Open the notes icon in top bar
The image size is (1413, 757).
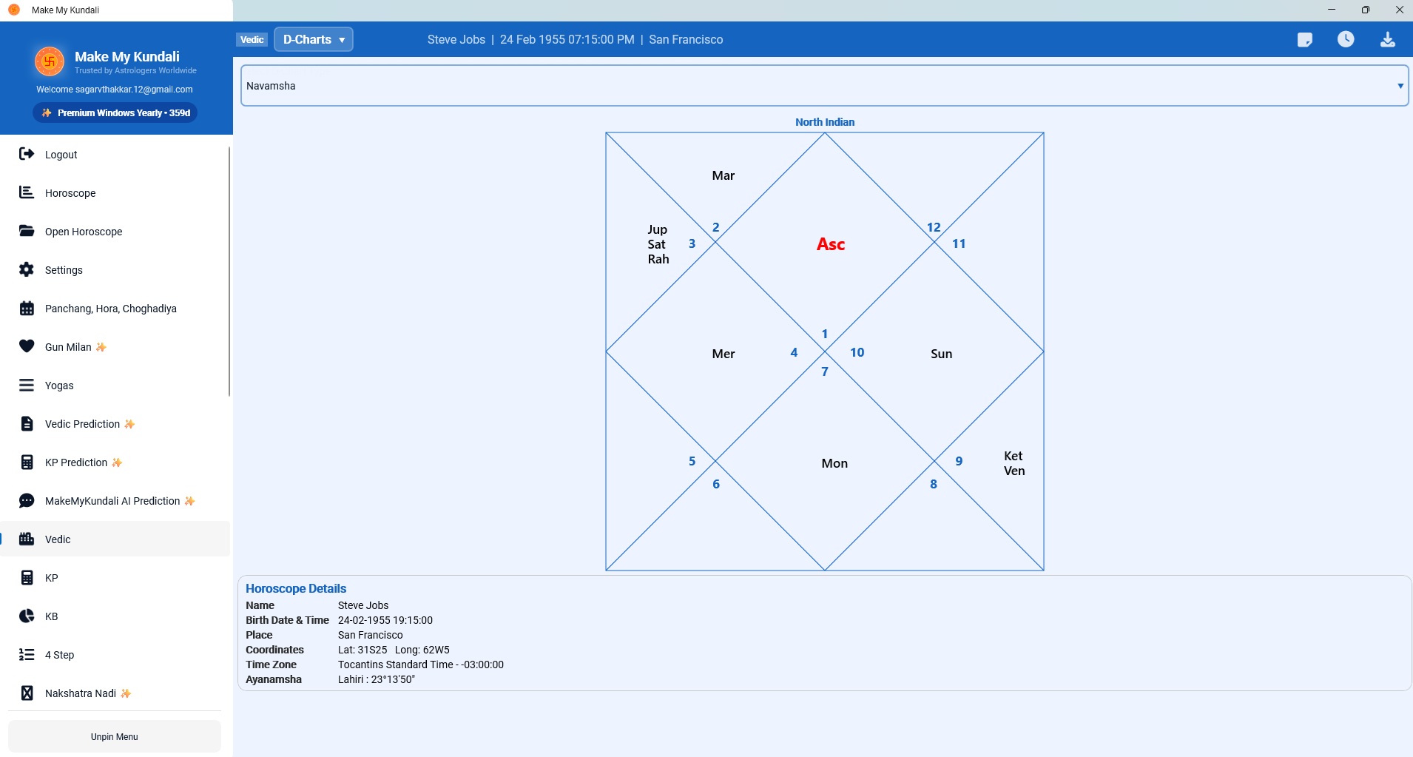(1305, 39)
